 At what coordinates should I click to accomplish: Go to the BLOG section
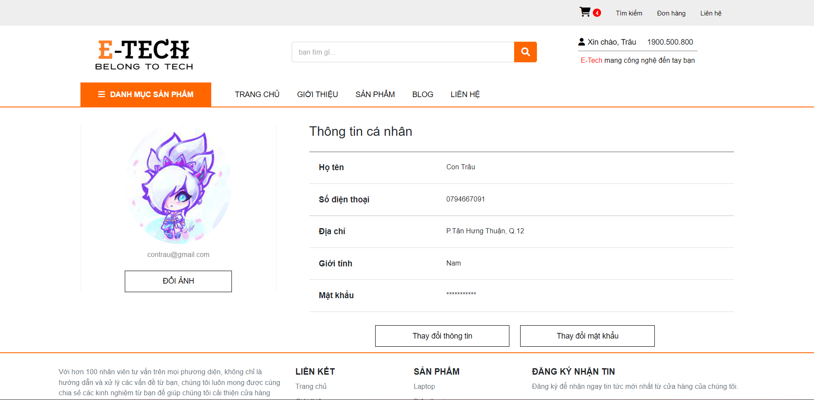pos(422,94)
